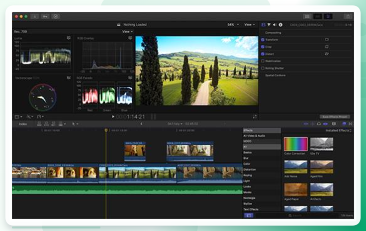This screenshot has height=231, width=366.
Task: Click Luma scope settings icon
Action: 69,38
